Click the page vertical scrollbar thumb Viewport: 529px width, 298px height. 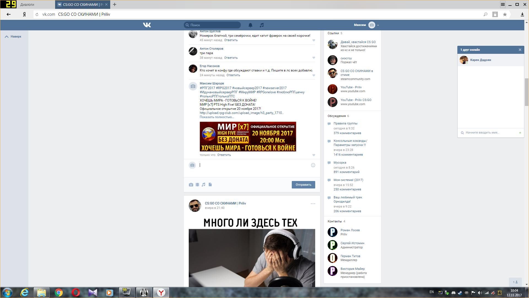[527, 92]
